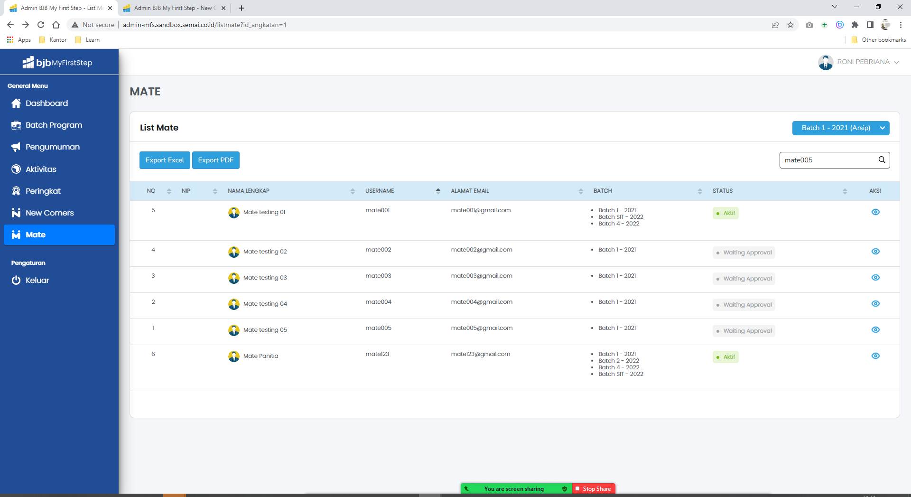Image resolution: width=911 pixels, height=497 pixels.
Task: Click avatar of Mate testing 02
Action: 234,252
